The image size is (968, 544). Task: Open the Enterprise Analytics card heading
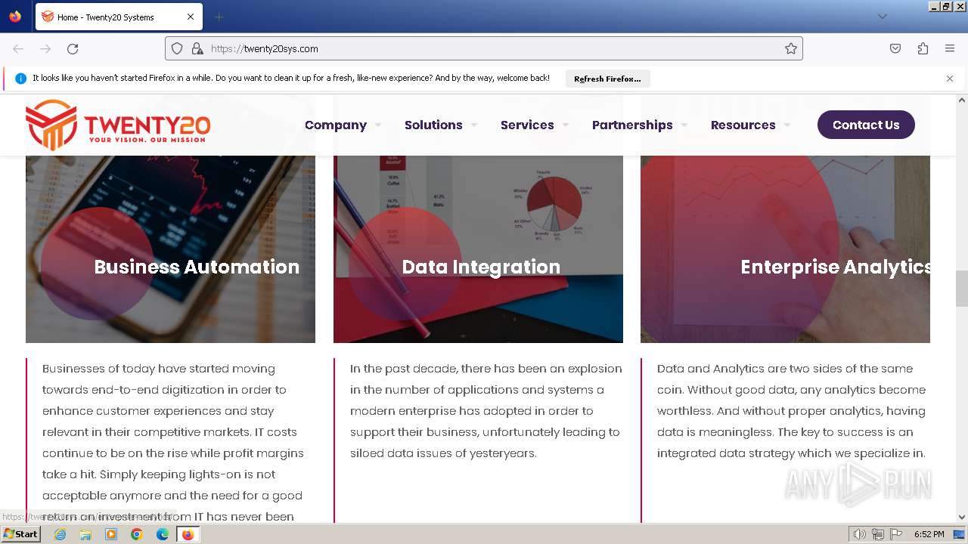coord(836,267)
